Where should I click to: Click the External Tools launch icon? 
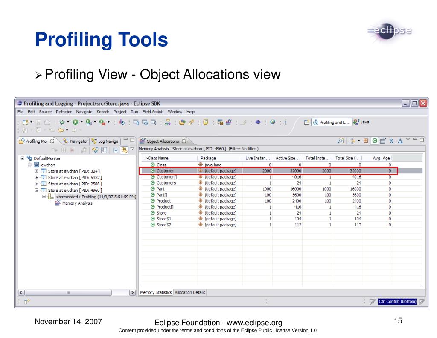(x=102, y=122)
